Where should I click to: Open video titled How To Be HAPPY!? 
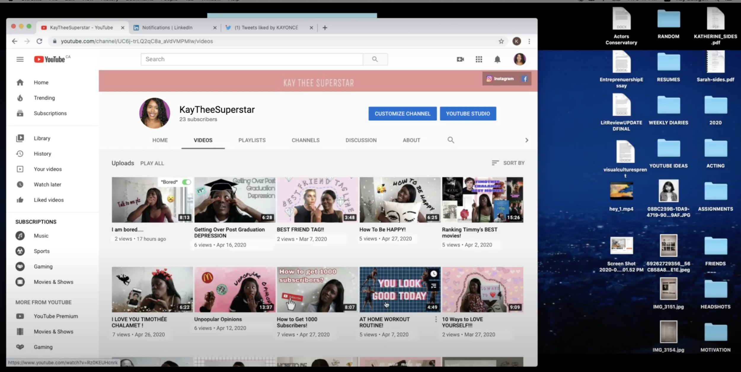pos(382,229)
